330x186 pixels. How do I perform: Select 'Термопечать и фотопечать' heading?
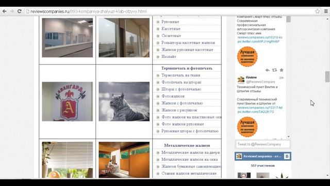(x=187, y=68)
